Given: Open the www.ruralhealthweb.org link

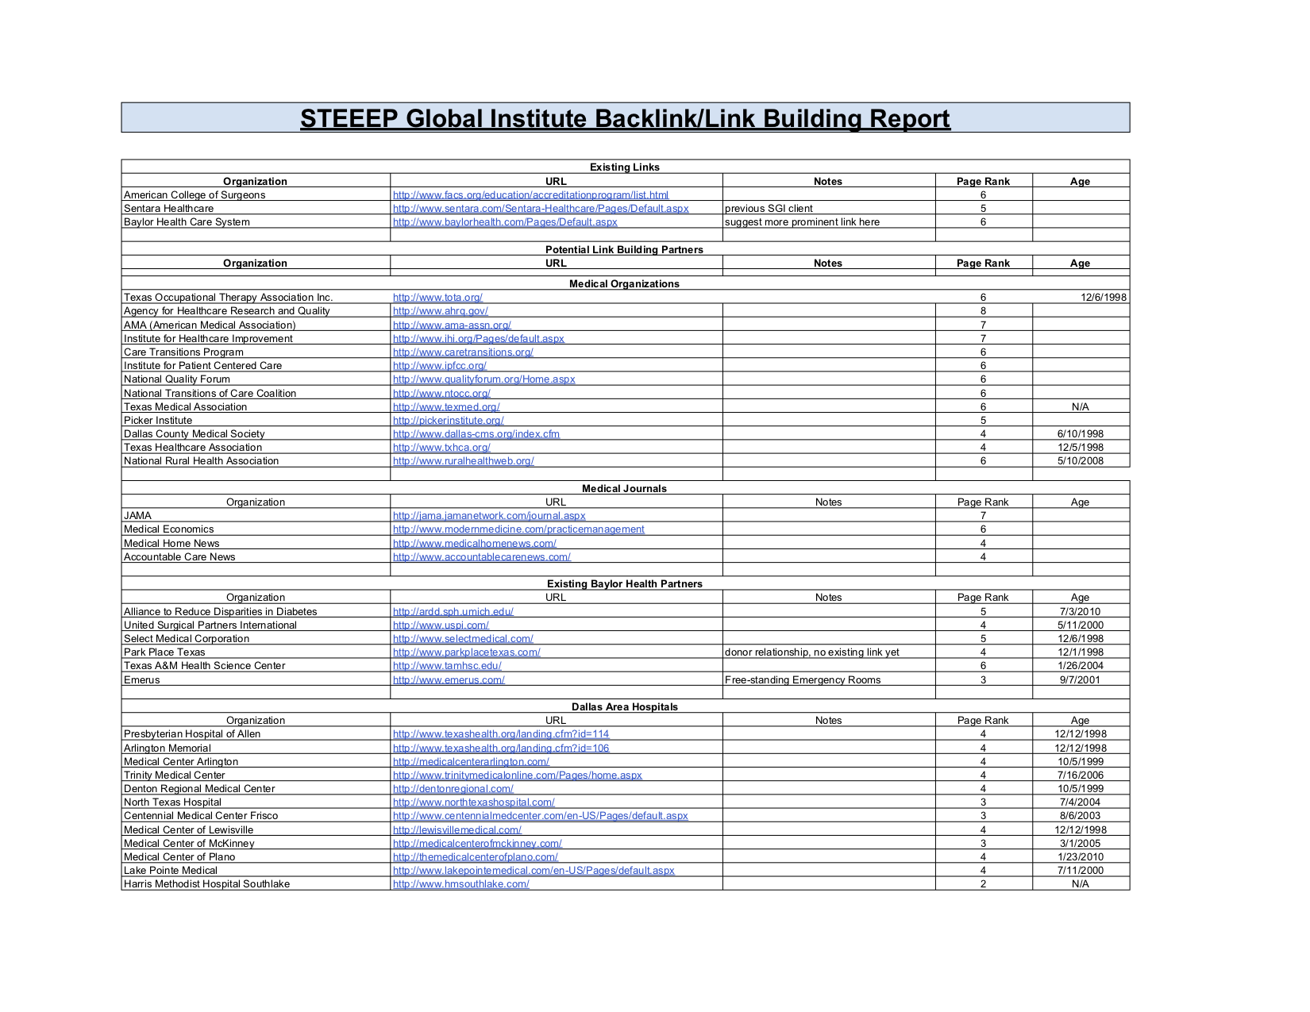Looking at the screenshot, I should click(464, 460).
